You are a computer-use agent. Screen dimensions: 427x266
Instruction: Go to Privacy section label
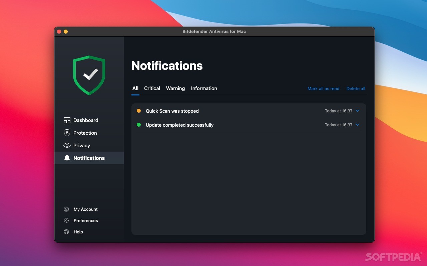[x=82, y=146]
